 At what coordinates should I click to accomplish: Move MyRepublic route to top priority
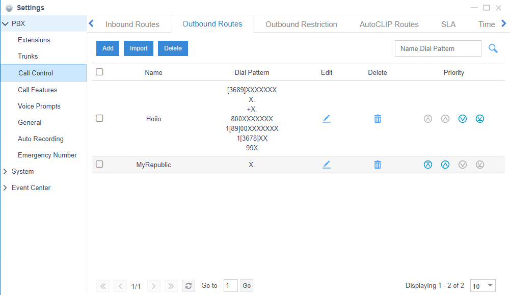(428, 165)
